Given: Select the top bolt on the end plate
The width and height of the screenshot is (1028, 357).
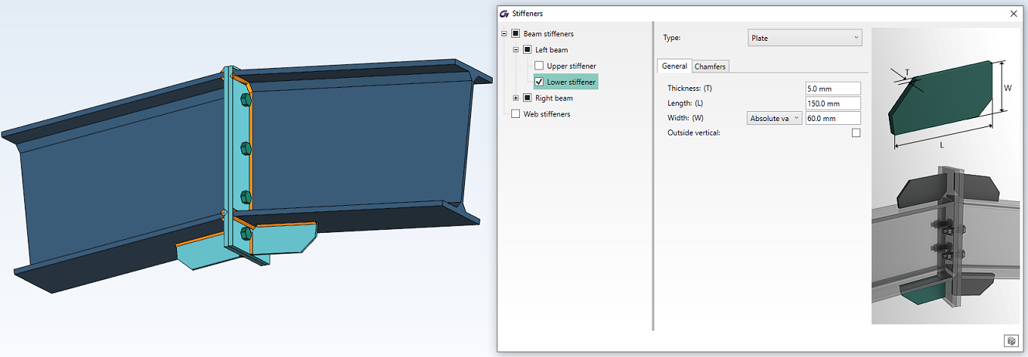Looking at the screenshot, I should click(x=246, y=99).
